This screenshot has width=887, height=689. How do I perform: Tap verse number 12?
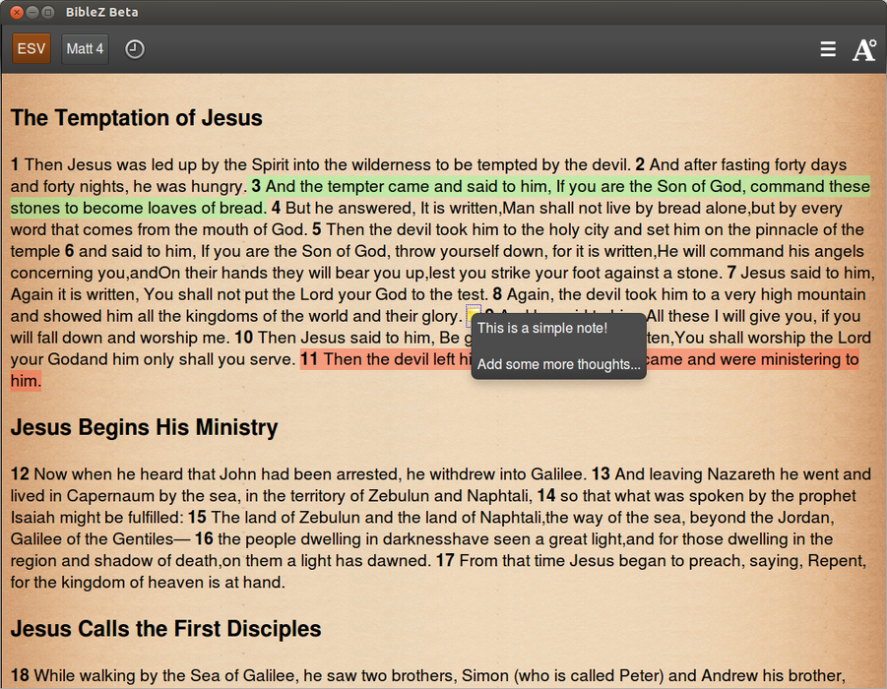coord(20,474)
